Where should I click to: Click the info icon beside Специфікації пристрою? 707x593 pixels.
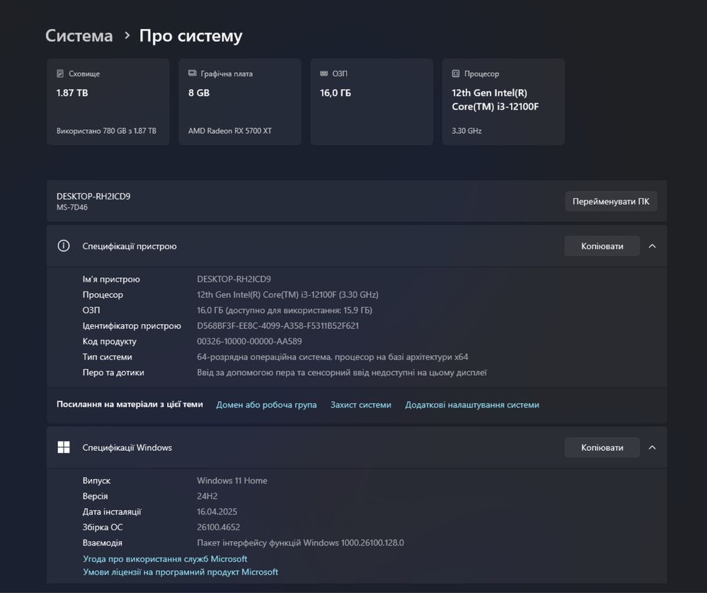pyautogui.click(x=64, y=246)
